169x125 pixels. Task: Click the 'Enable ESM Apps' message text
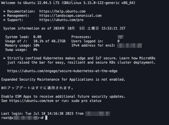63,96
